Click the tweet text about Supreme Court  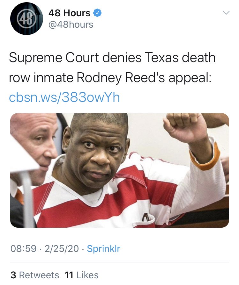[112, 68]
